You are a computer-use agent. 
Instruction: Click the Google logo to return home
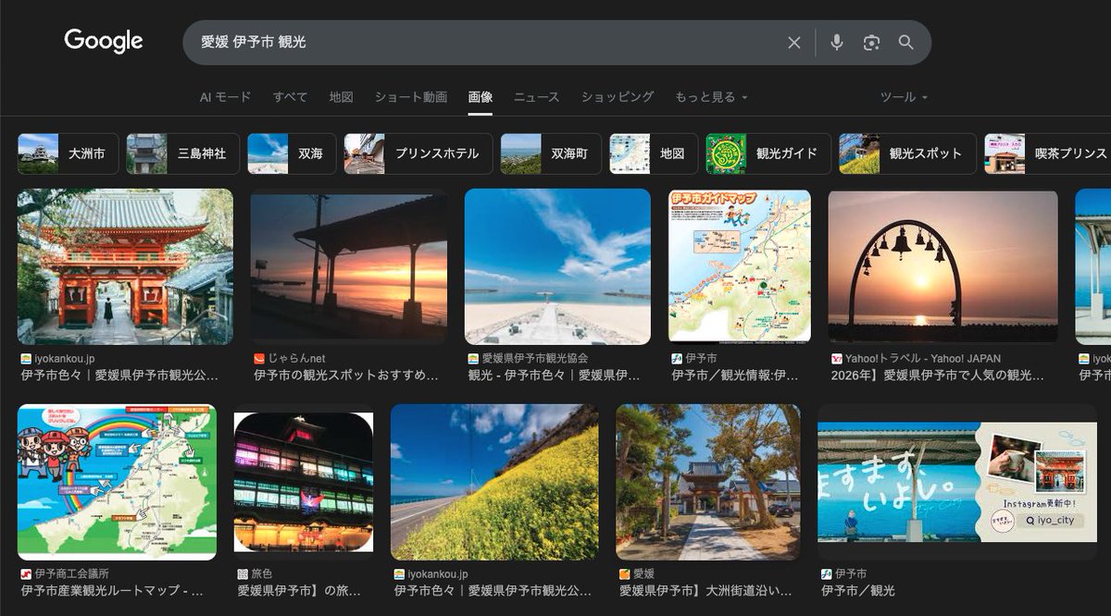102,41
